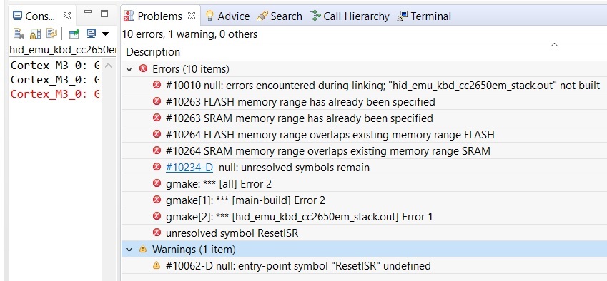Close the Console tab
The image size is (607, 281).
click(x=67, y=16)
